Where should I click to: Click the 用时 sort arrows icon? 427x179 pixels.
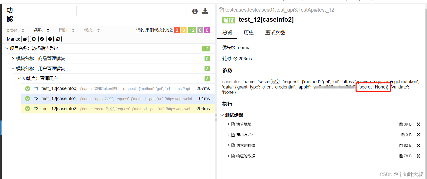[x=73, y=30]
